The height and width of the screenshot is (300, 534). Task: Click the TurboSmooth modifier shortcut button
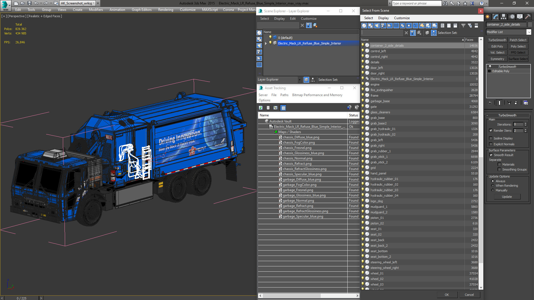pos(497,40)
